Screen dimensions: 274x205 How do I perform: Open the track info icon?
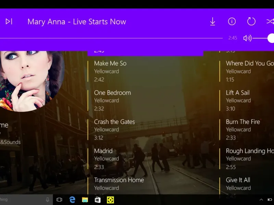tap(232, 22)
